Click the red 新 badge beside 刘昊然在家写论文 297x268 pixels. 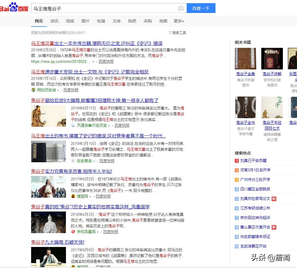coord(274,199)
